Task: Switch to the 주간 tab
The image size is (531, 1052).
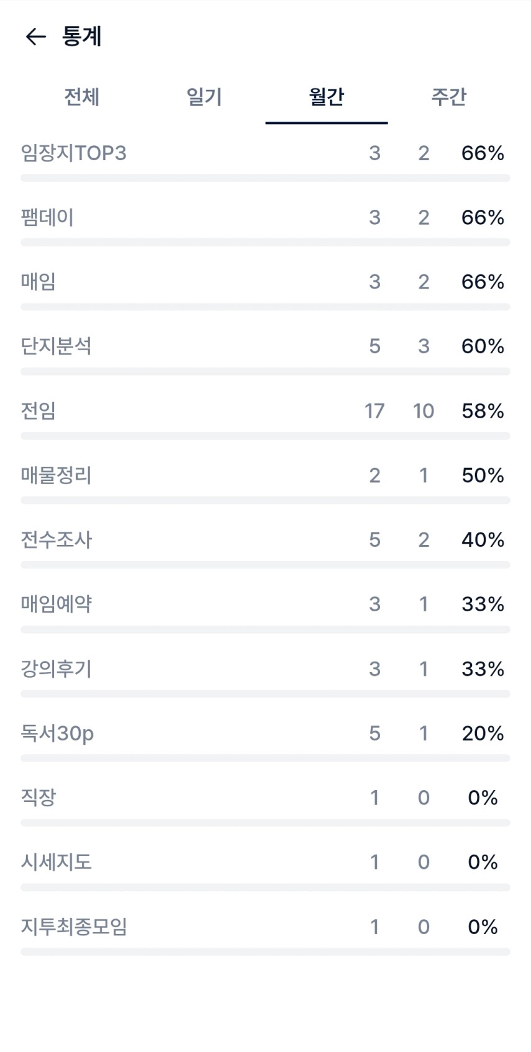Action: click(448, 97)
